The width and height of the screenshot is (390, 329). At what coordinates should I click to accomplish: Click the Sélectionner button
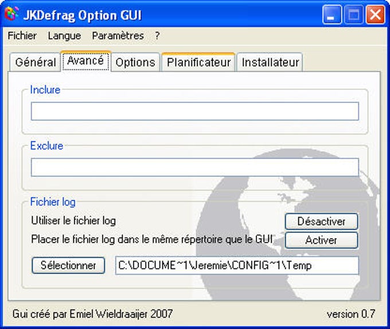(x=68, y=265)
